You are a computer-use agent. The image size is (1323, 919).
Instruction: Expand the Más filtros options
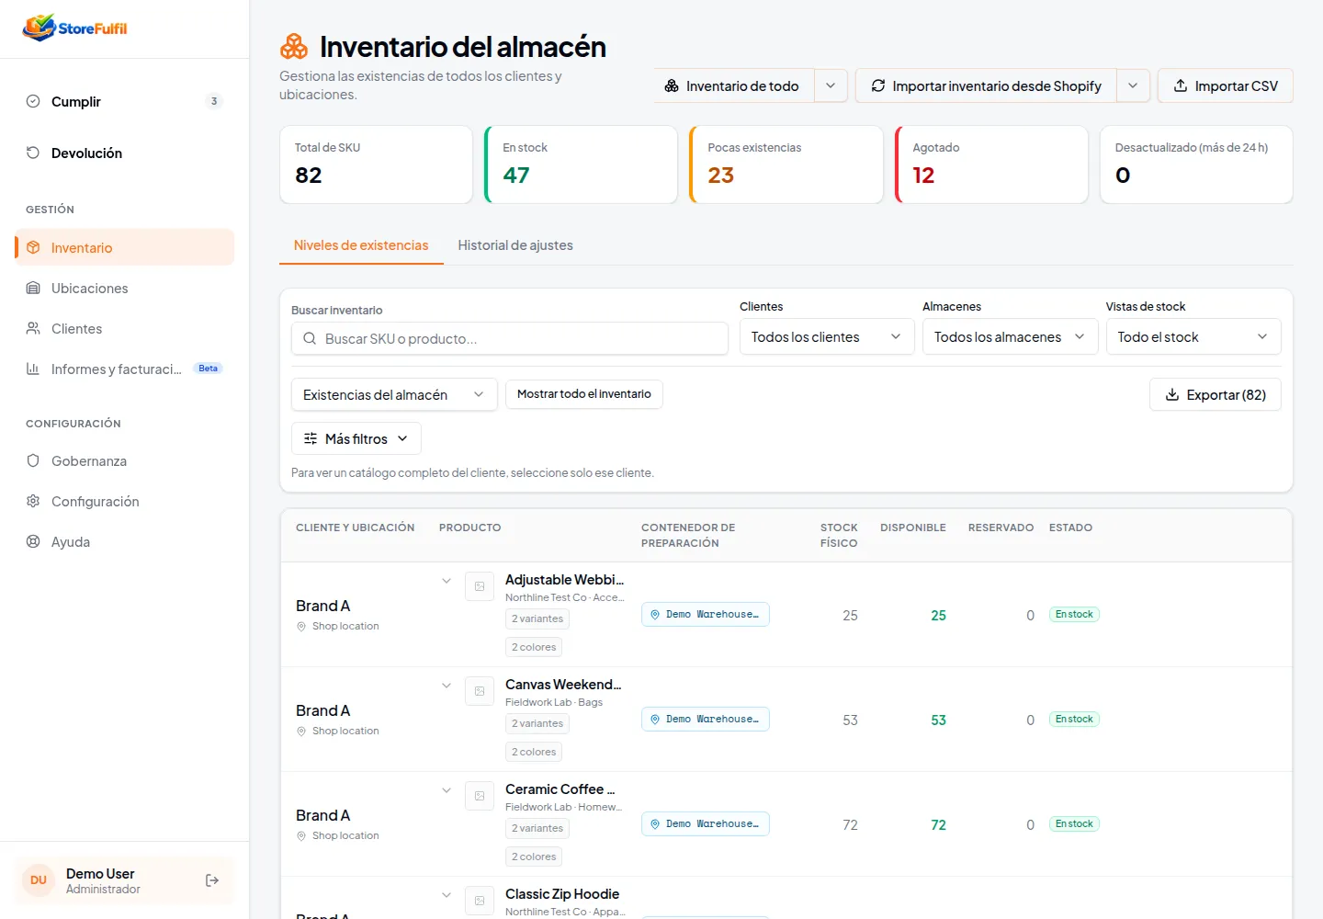coord(356,438)
